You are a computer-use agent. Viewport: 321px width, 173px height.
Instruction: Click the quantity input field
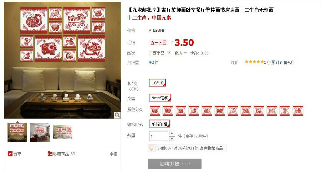pyautogui.click(x=158, y=136)
